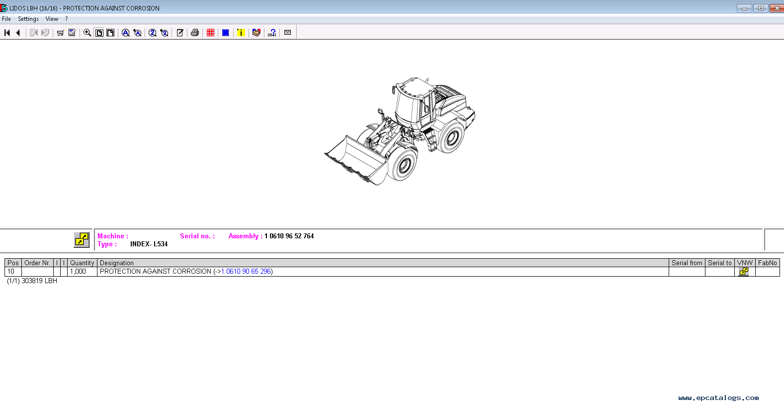
Task: Select the magnifier zoom tool
Action: [x=87, y=33]
